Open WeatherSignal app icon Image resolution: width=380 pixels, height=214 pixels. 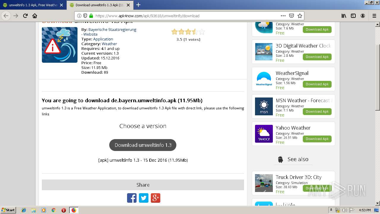(264, 79)
